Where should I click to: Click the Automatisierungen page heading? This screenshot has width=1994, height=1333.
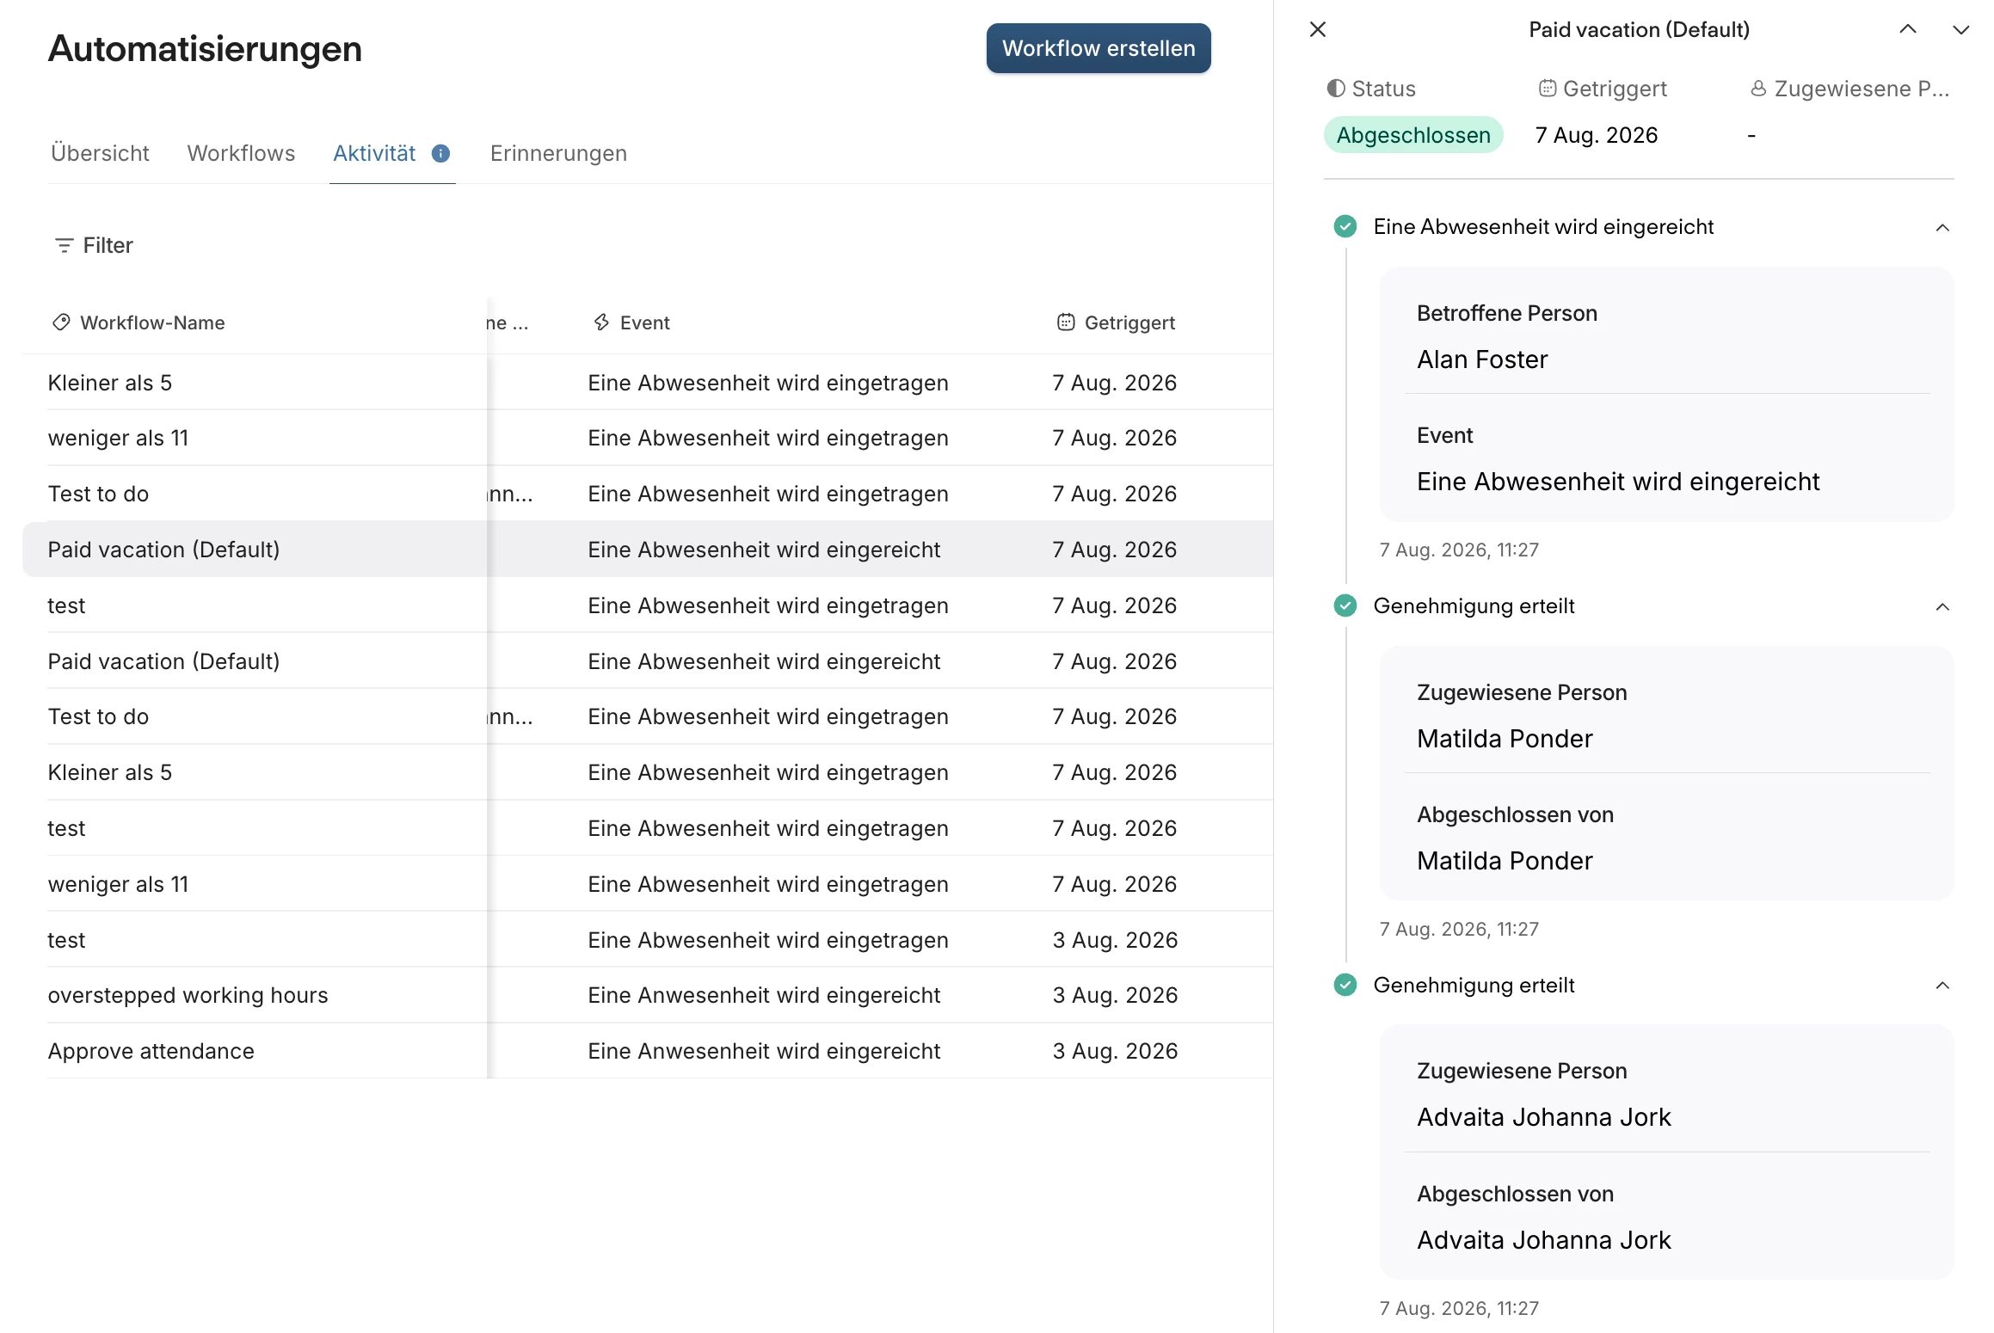[205, 48]
